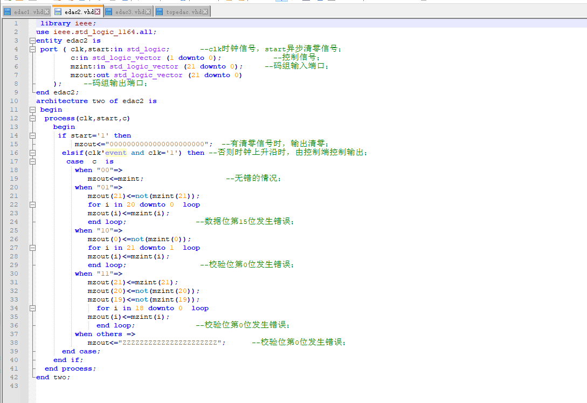Click the 'end process;' statement
Screen dimensions: 587x403
[71, 368]
